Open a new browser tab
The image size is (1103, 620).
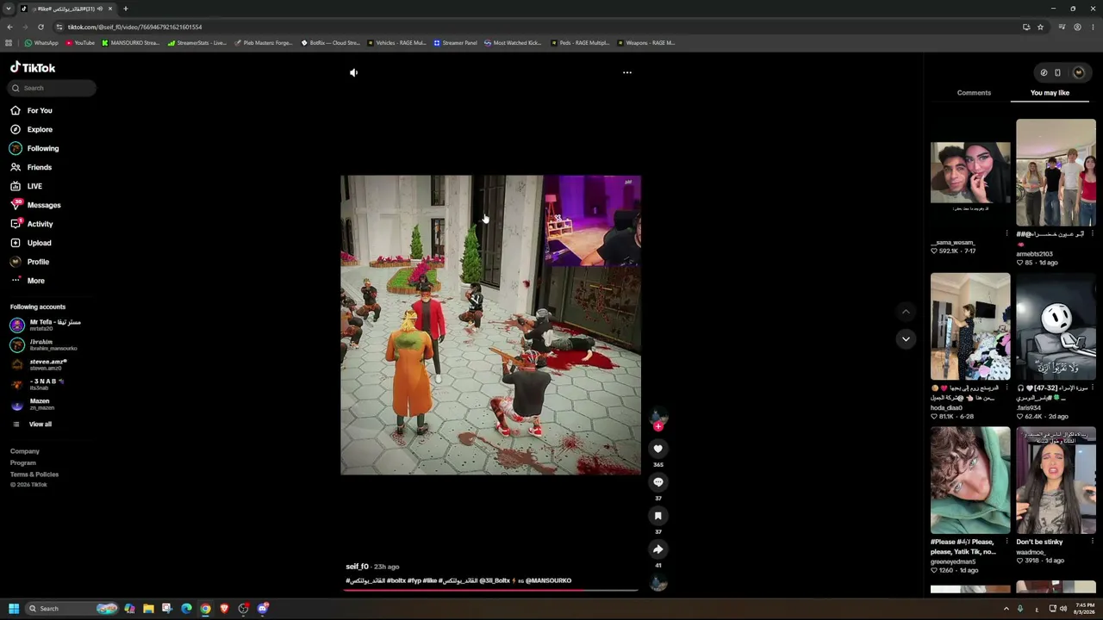click(x=126, y=9)
